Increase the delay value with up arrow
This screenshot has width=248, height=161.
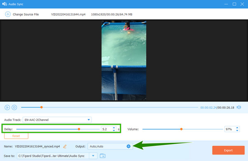(x=114, y=128)
